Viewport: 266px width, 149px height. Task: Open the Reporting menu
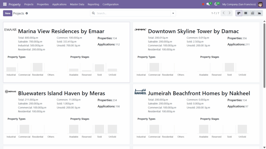click(x=93, y=4)
